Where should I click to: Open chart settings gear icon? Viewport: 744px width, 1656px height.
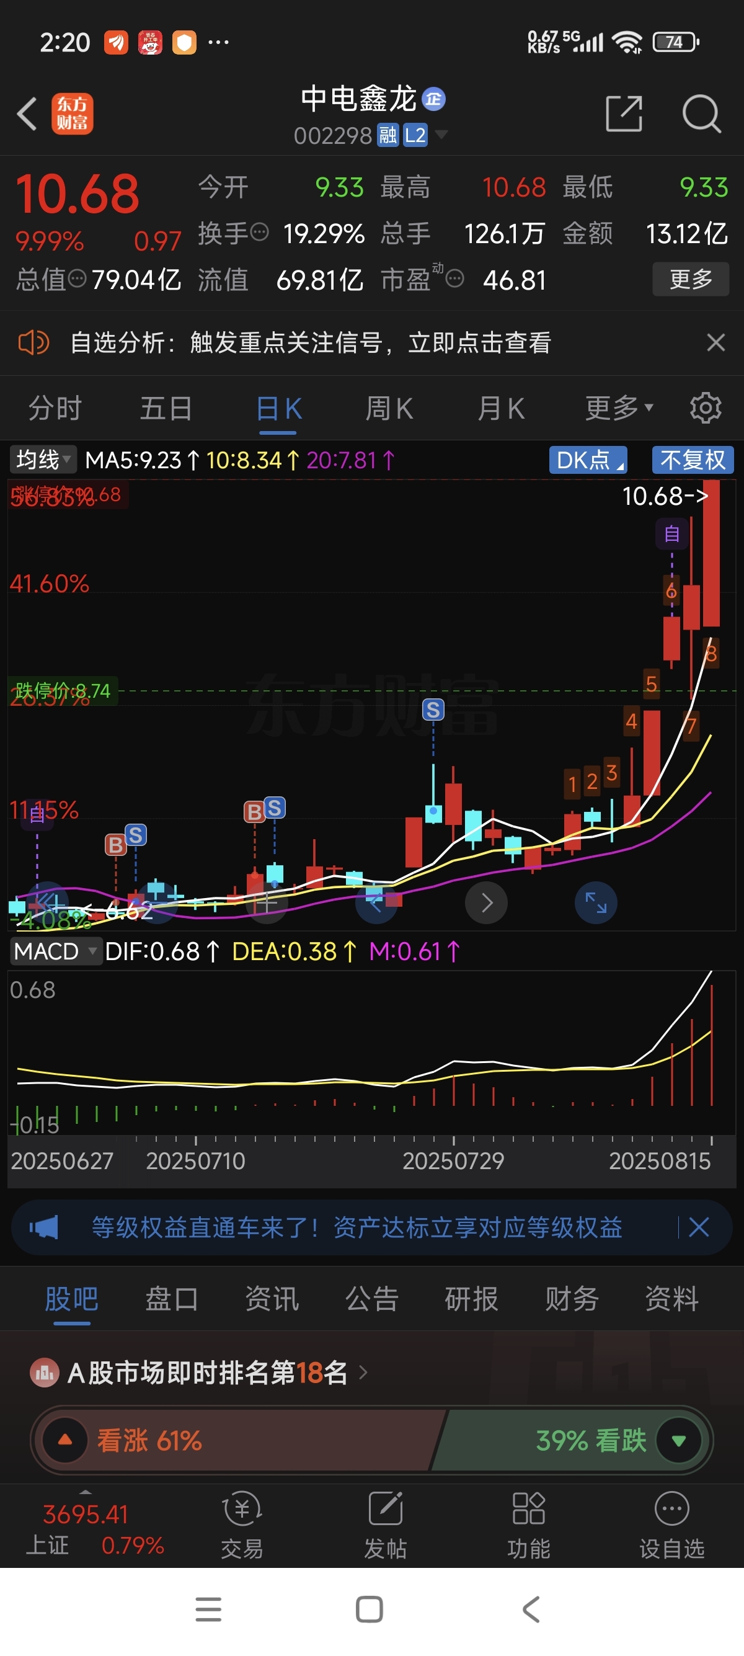point(706,407)
